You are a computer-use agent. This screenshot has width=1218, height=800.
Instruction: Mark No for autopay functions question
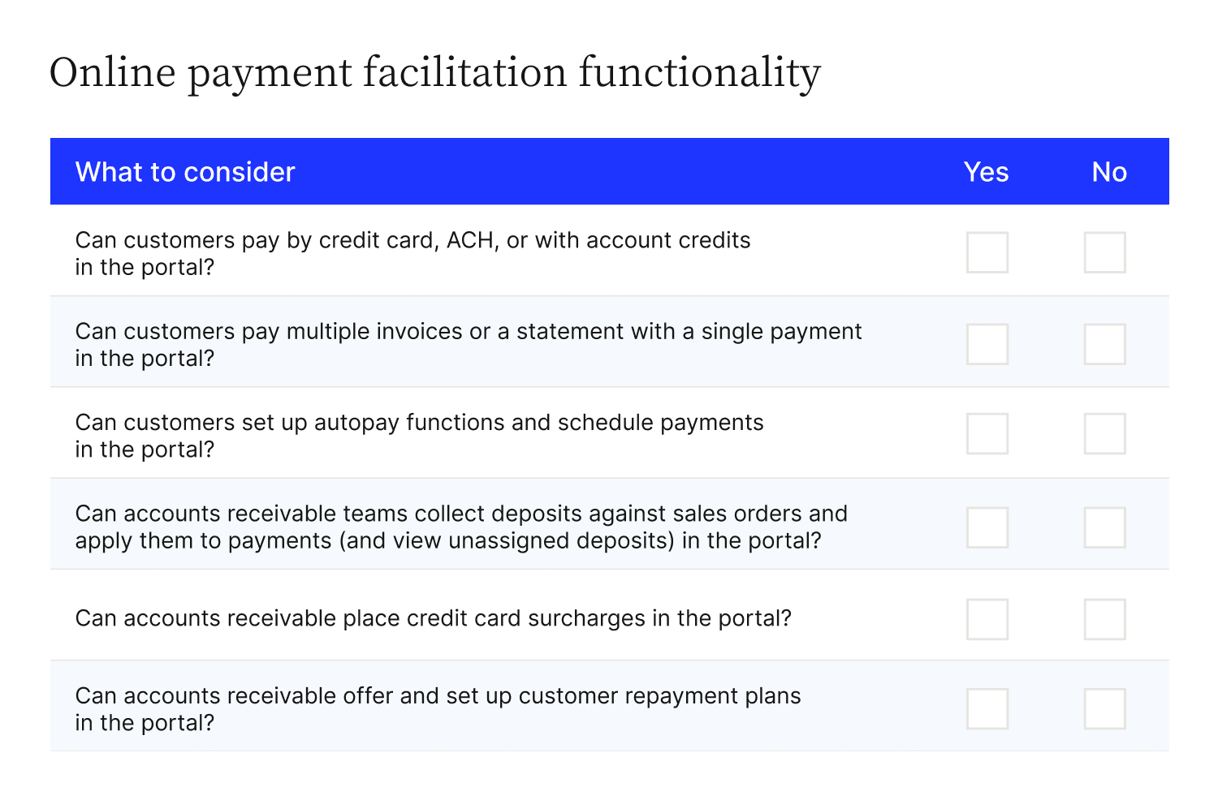[1104, 433]
